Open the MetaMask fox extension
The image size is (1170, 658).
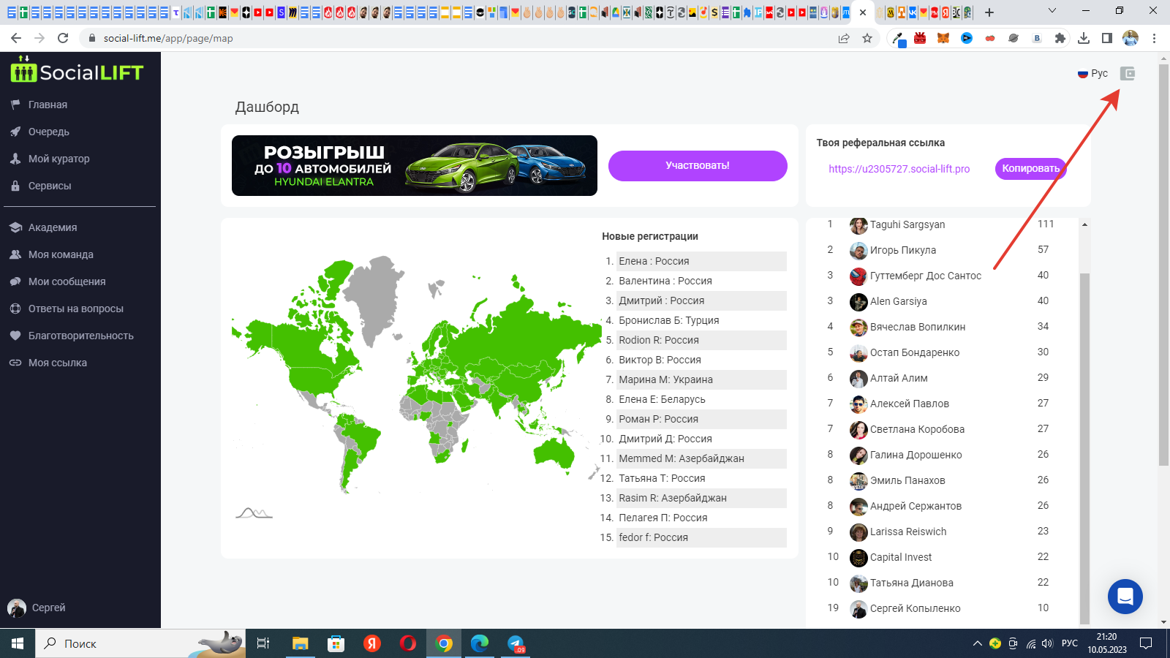(x=943, y=38)
